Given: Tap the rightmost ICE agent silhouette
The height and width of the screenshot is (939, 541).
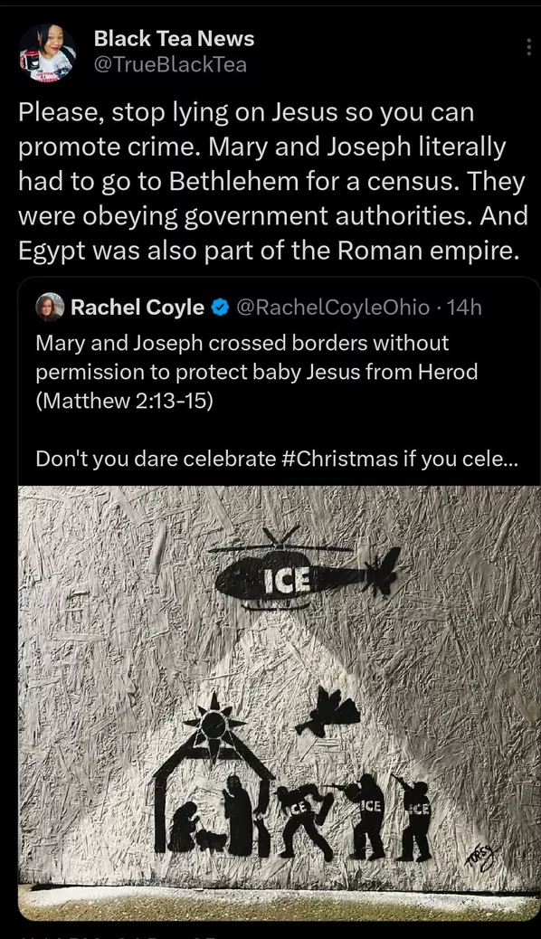Looking at the screenshot, I should click(413, 820).
